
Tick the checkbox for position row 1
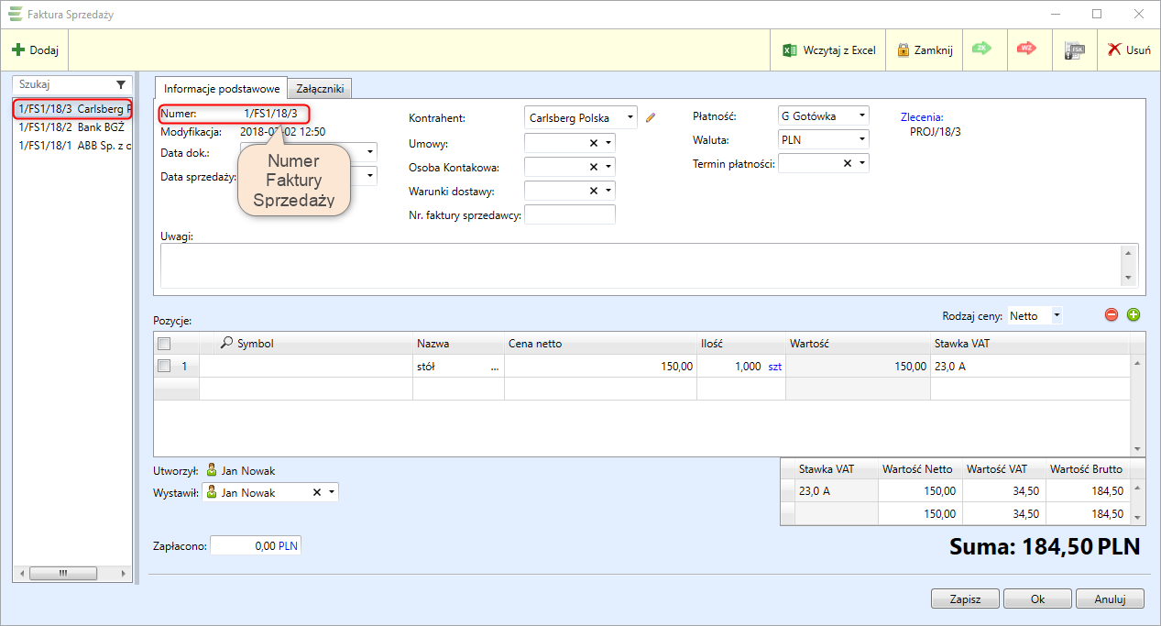pos(164,366)
